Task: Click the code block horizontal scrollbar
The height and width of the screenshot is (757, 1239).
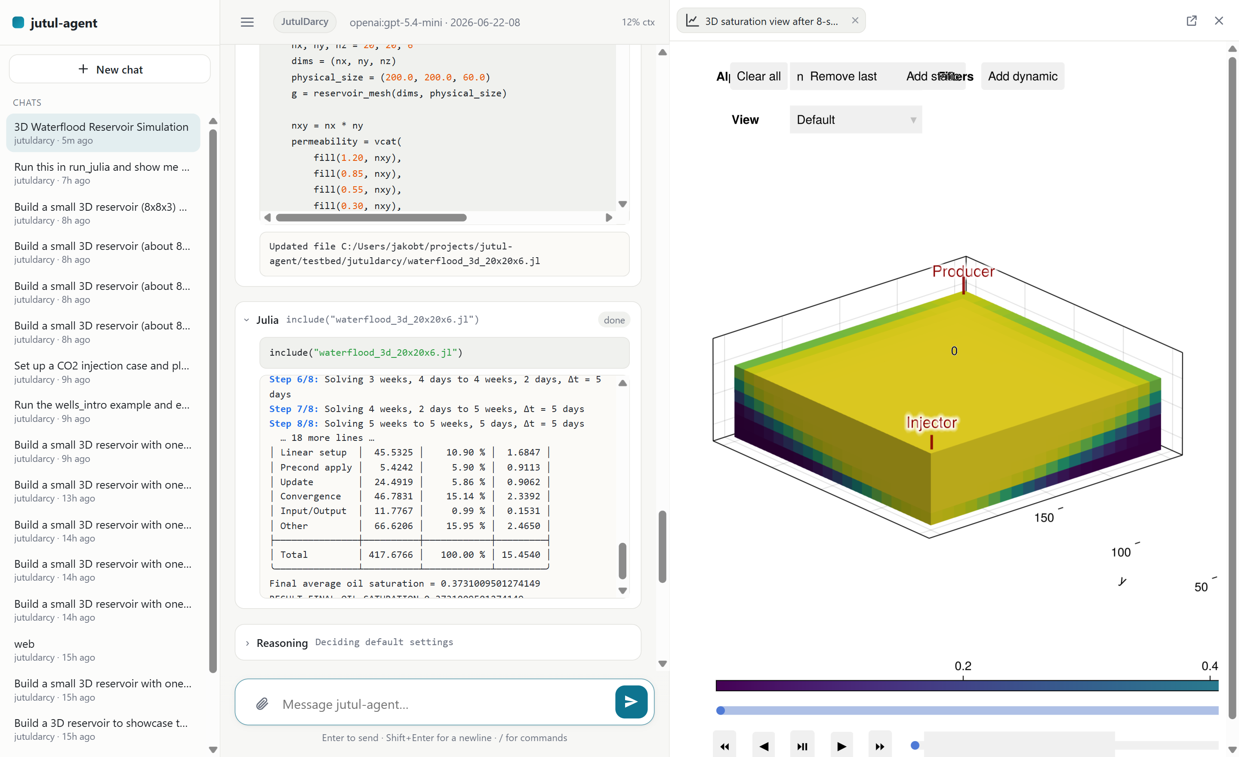Action: (371, 218)
